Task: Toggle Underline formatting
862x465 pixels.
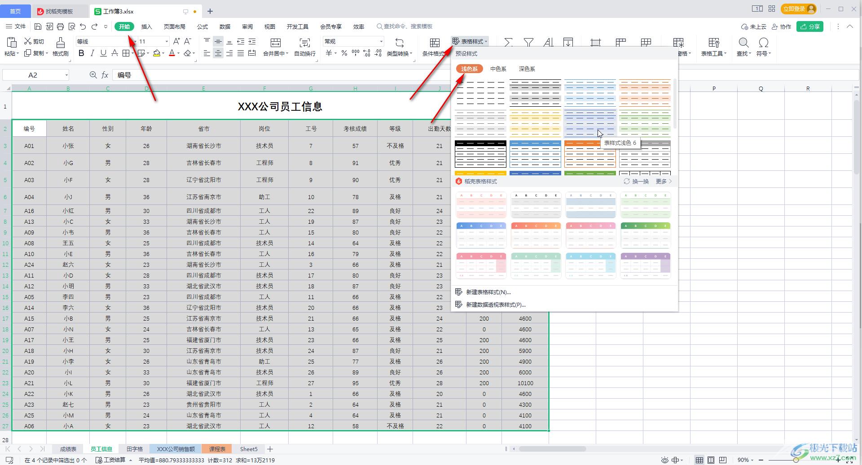Action: (103, 53)
